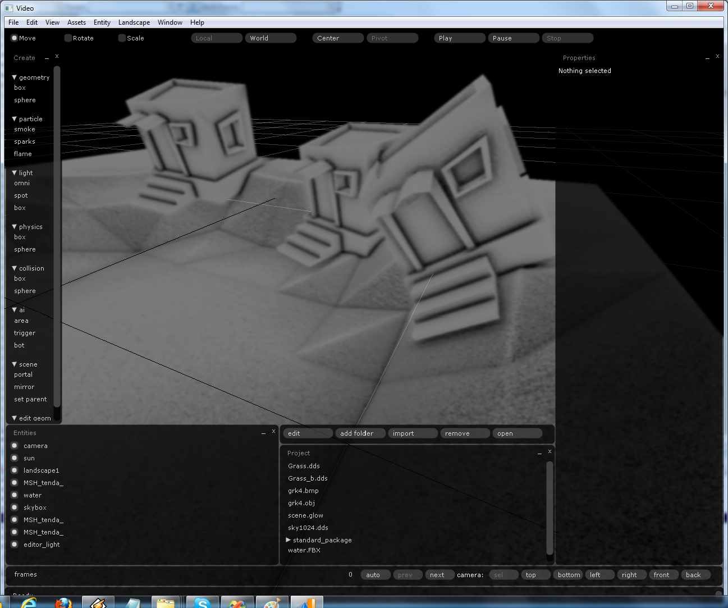
Task: Select water.FBX in Project list
Action: pyautogui.click(x=304, y=550)
